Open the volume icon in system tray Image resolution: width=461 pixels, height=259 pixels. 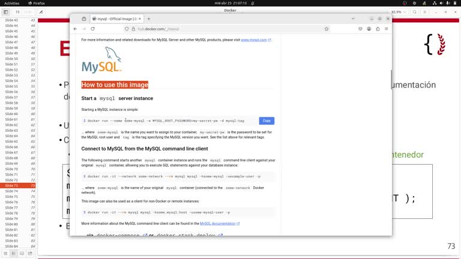441,3
